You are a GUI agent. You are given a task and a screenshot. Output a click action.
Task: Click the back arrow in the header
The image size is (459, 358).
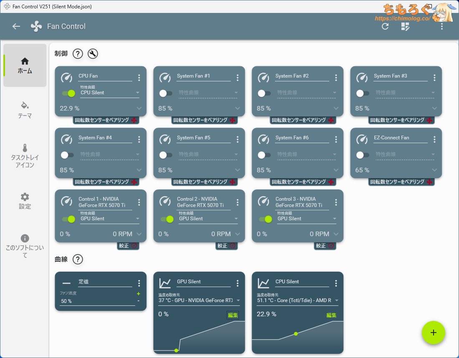click(x=16, y=26)
